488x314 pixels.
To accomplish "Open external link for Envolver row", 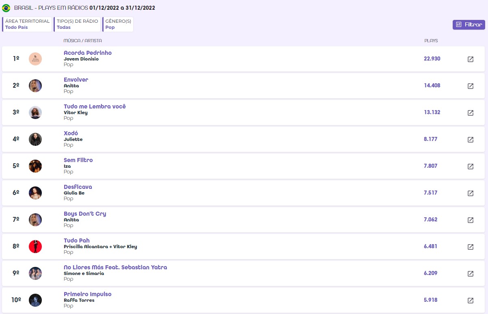I will [471, 86].
